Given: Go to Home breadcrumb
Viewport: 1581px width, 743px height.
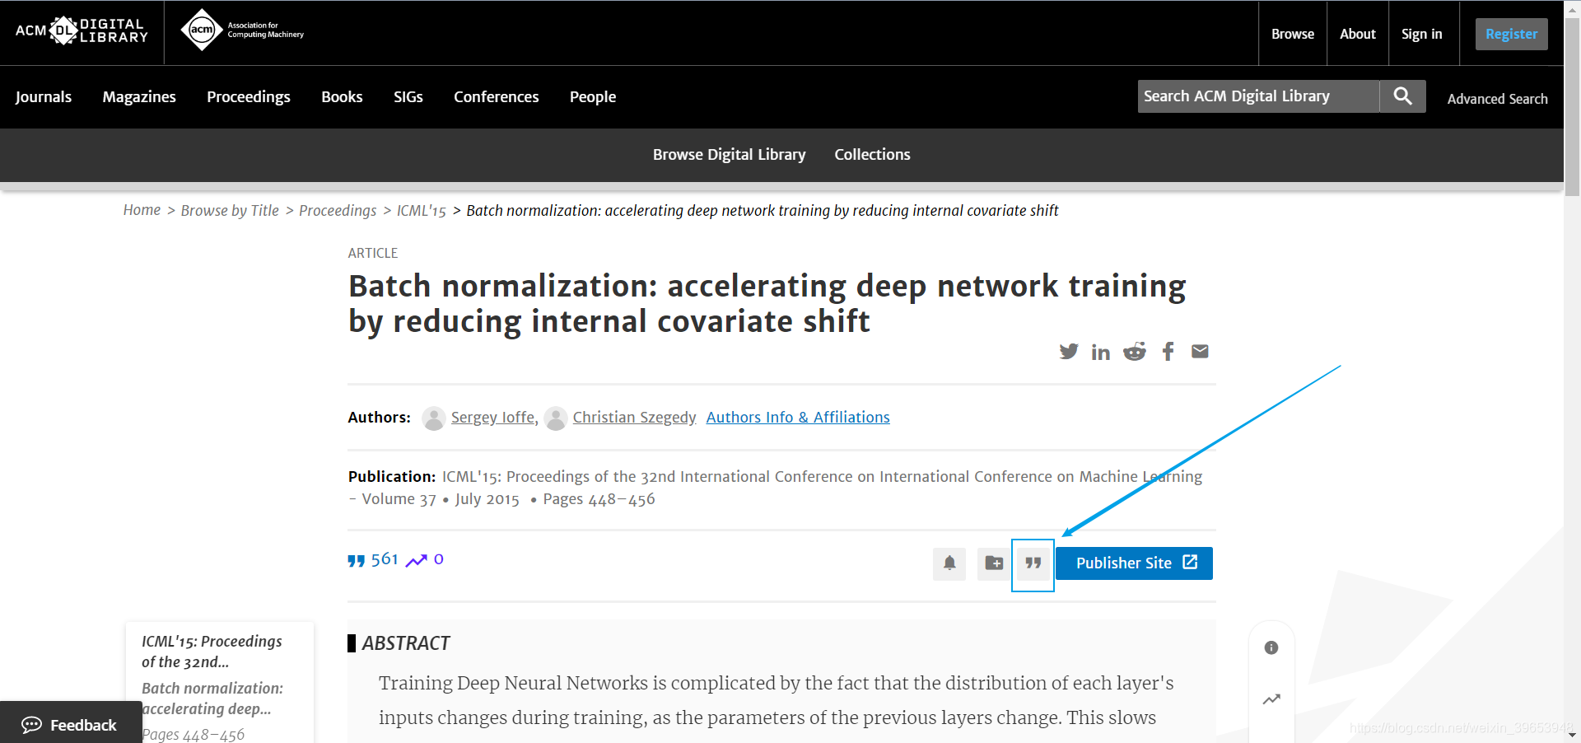Looking at the screenshot, I should [x=142, y=210].
